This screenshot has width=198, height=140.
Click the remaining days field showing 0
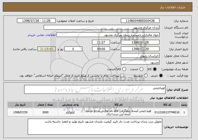(x=73, y=49)
